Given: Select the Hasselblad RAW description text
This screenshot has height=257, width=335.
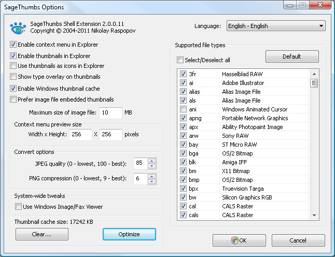Looking at the screenshot, I should click(242, 74).
